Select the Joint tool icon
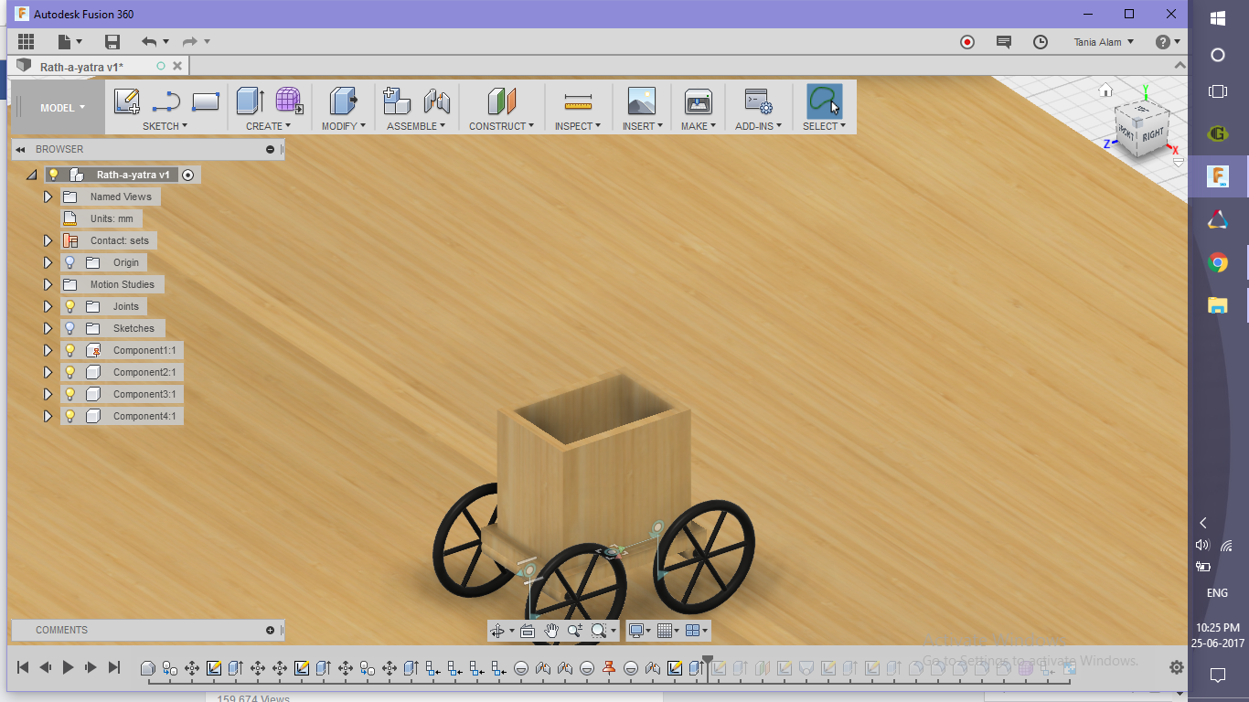Image resolution: width=1249 pixels, height=702 pixels. pyautogui.click(x=437, y=101)
